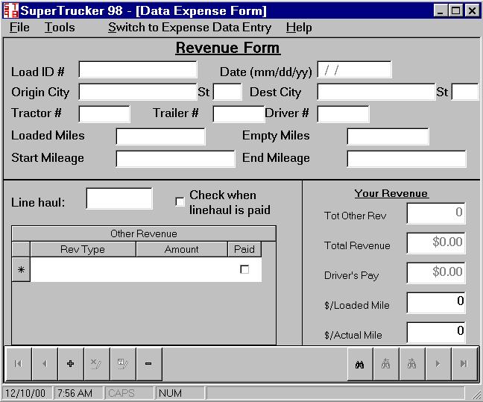This screenshot has width=483, height=402.
Task: Click the SuperTrucker app icon in title bar
Action: [x=10, y=10]
